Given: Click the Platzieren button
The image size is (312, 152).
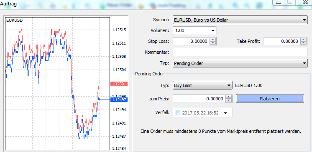Looking at the screenshot, I should (270, 99).
